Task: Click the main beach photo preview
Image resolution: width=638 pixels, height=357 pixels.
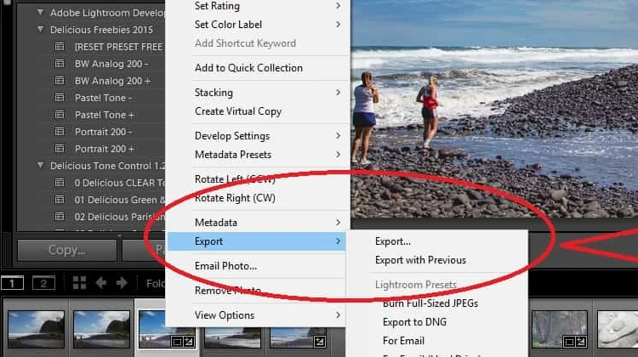Action: click(494, 109)
